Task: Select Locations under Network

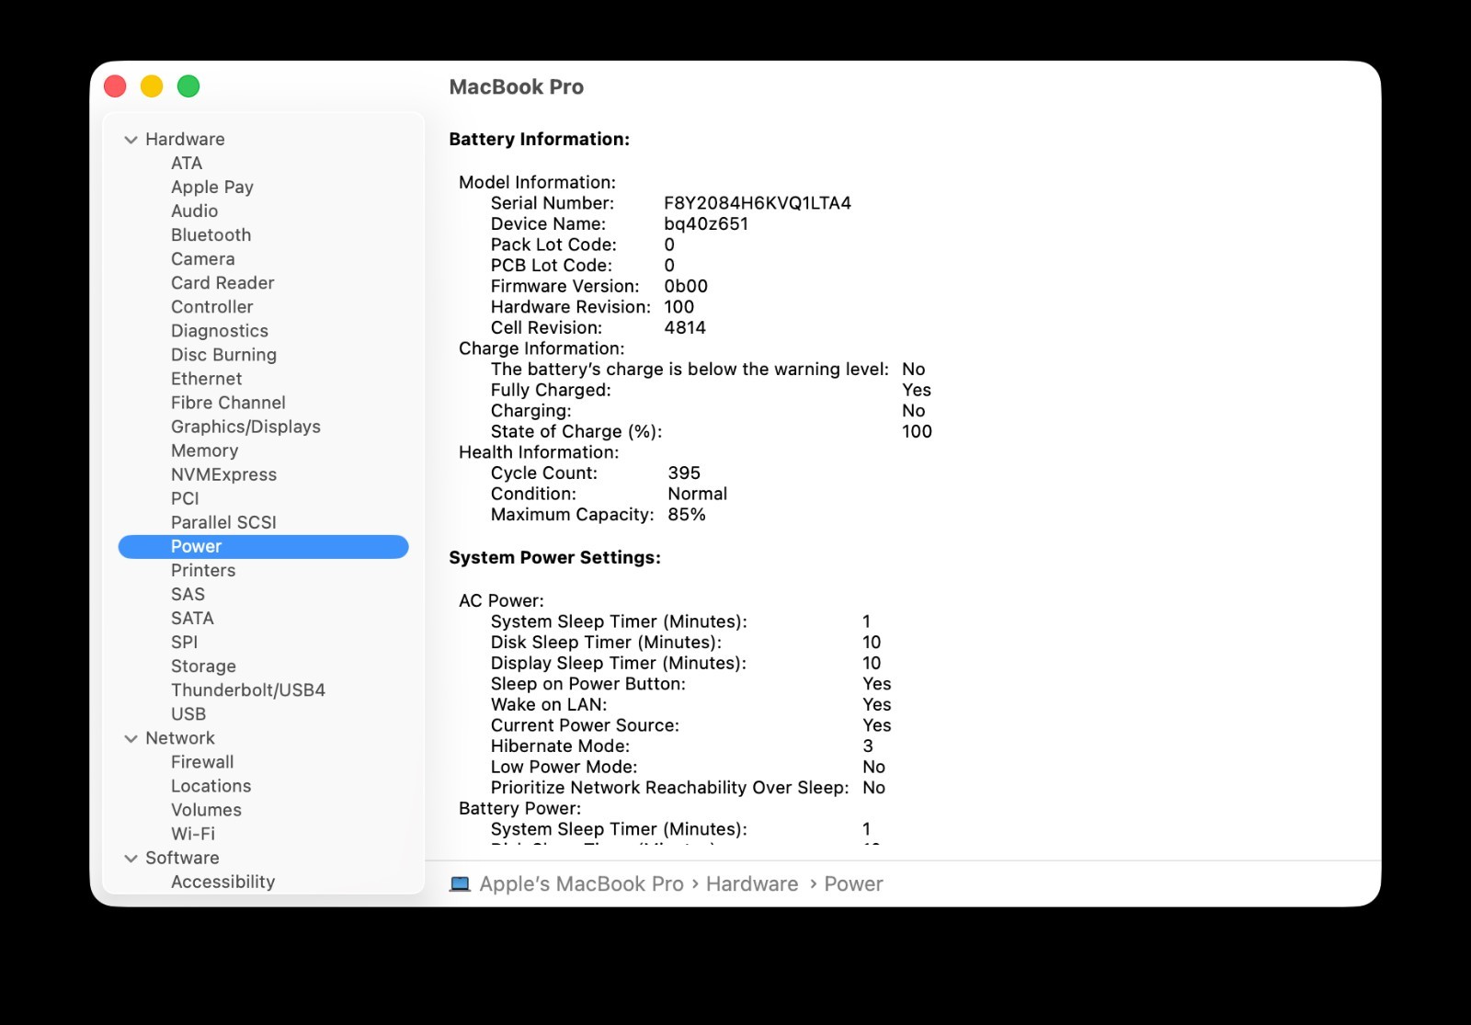Action: [211, 785]
